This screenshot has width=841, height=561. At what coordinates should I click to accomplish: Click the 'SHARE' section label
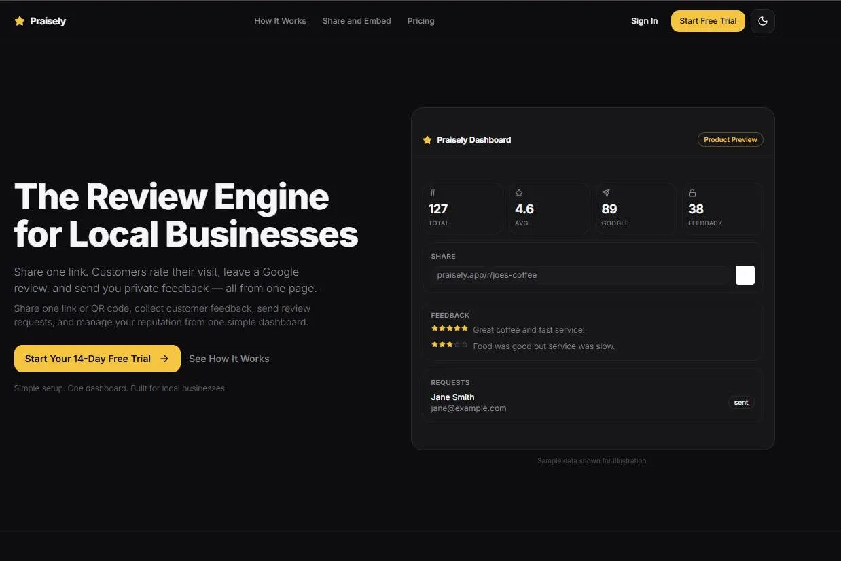443,257
